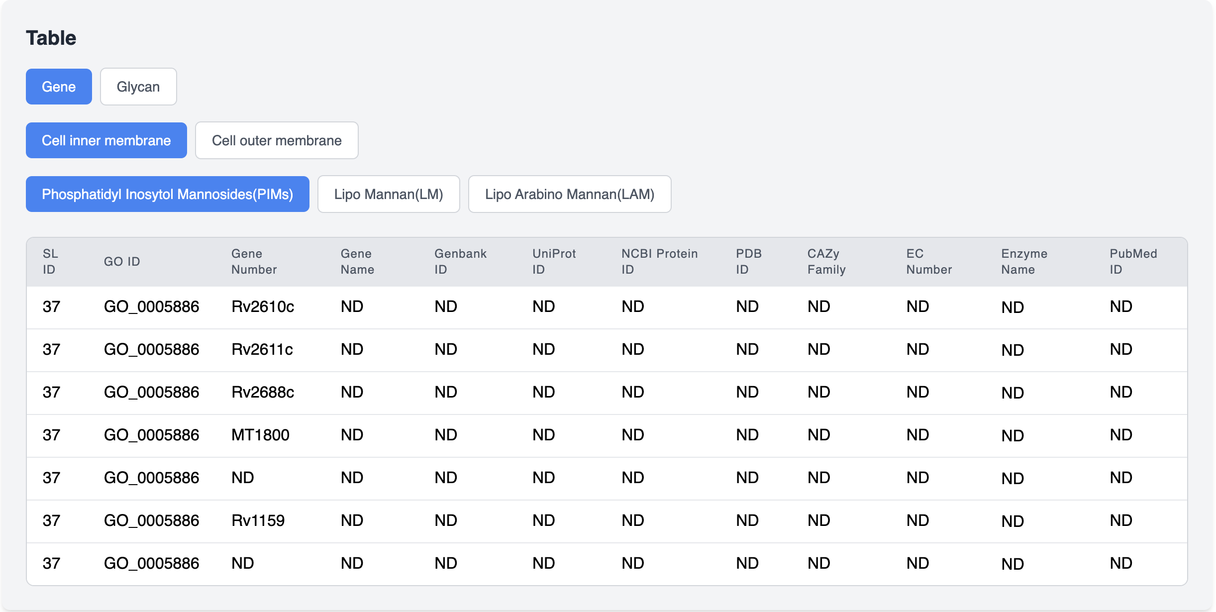
Task: Click PubMed ID ND in Rv2611c row
Action: (x=1121, y=349)
